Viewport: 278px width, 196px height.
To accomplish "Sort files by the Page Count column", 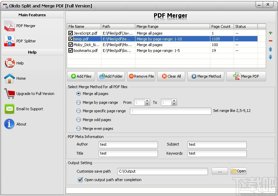I will tap(220, 26).
